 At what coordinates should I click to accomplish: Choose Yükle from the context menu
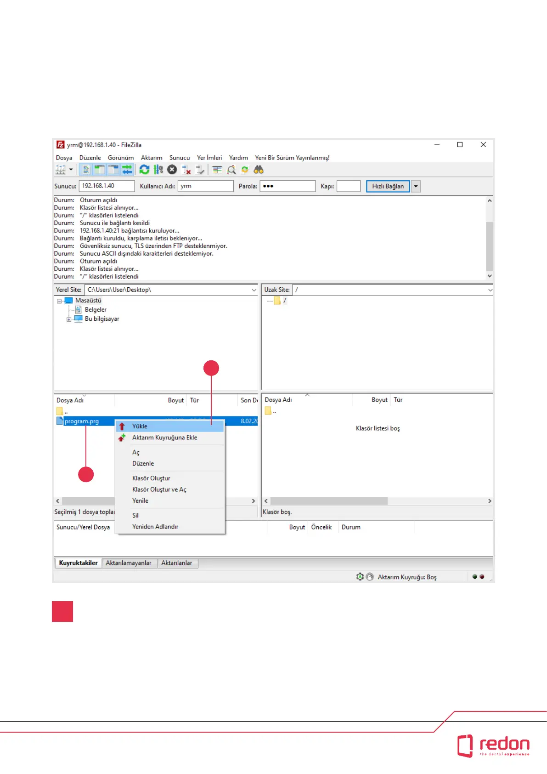[169, 427]
